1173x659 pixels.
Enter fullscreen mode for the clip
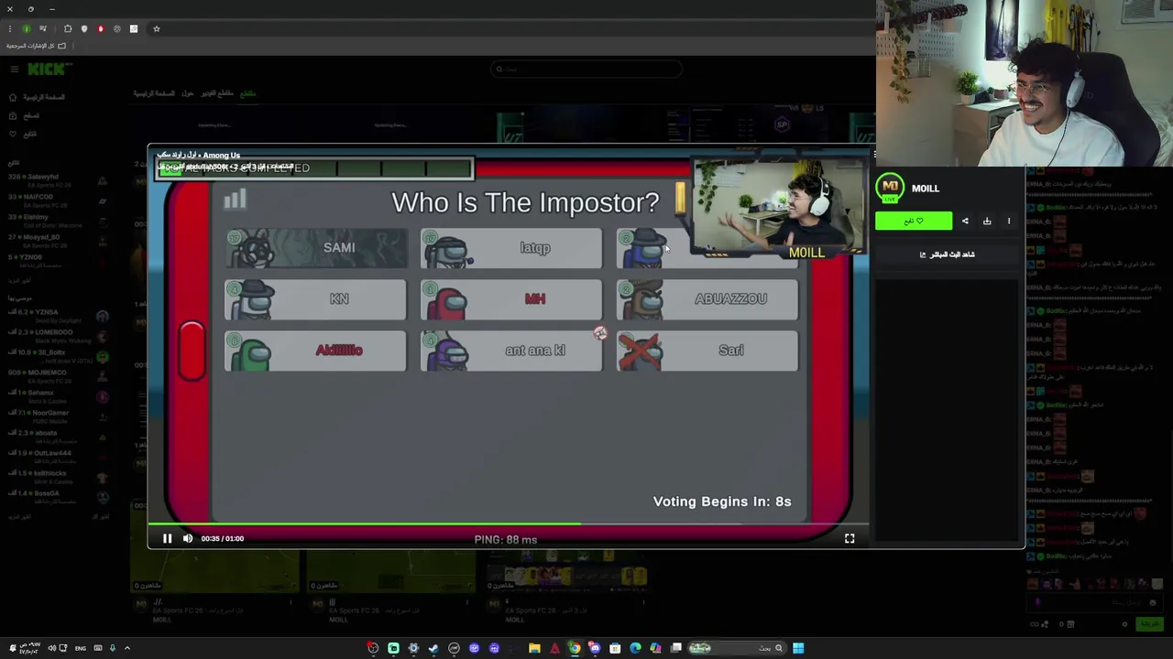pos(850,539)
